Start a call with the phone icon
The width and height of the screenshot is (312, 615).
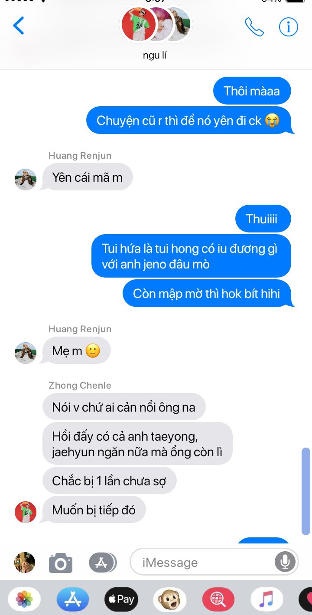click(254, 27)
